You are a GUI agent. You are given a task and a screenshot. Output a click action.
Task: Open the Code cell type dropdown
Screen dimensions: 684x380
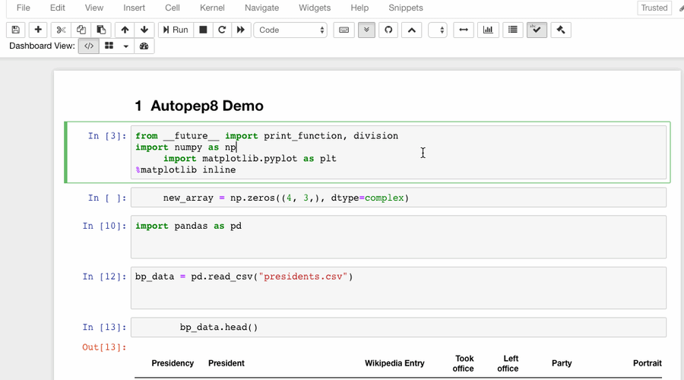(292, 30)
